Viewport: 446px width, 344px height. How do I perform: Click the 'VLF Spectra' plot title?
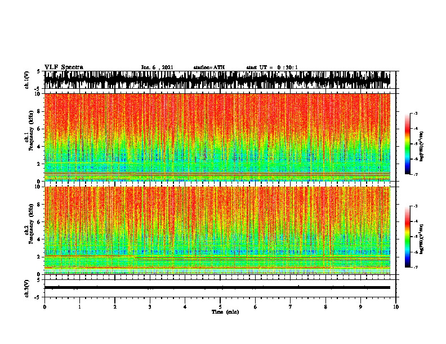tap(64, 67)
